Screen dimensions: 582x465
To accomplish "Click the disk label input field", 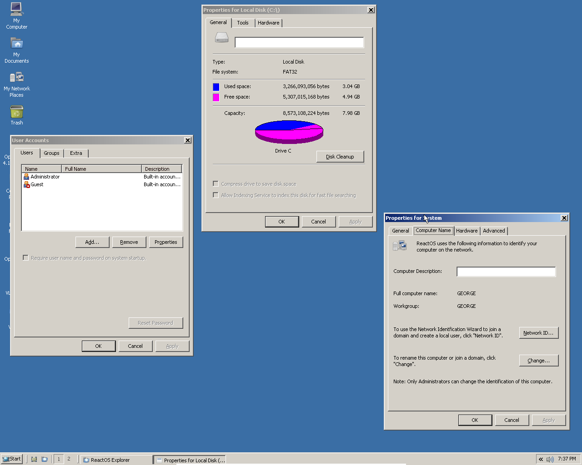I will pos(299,42).
